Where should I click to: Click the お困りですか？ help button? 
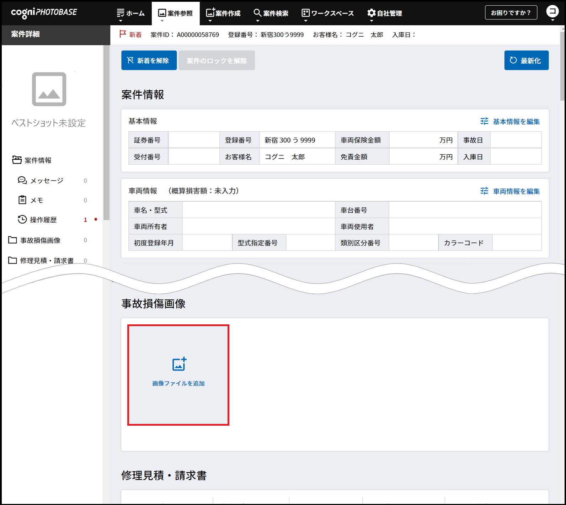[511, 13]
